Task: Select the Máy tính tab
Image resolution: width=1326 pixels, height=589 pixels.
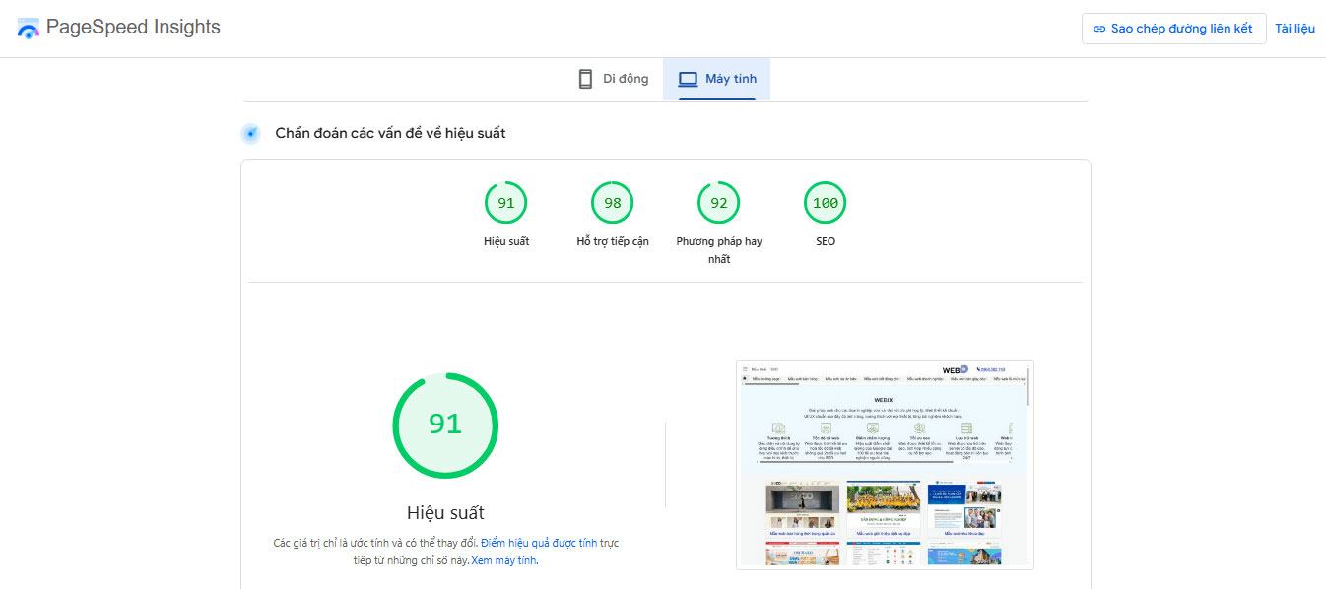Action: click(x=716, y=77)
